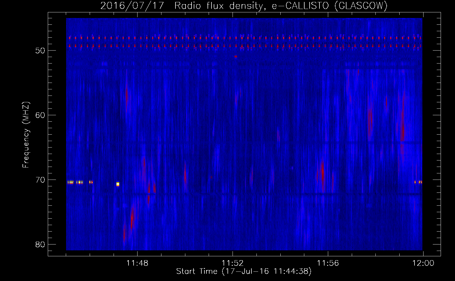Click the "12:00" time tick label
The image size is (455, 281).
tap(423, 263)
